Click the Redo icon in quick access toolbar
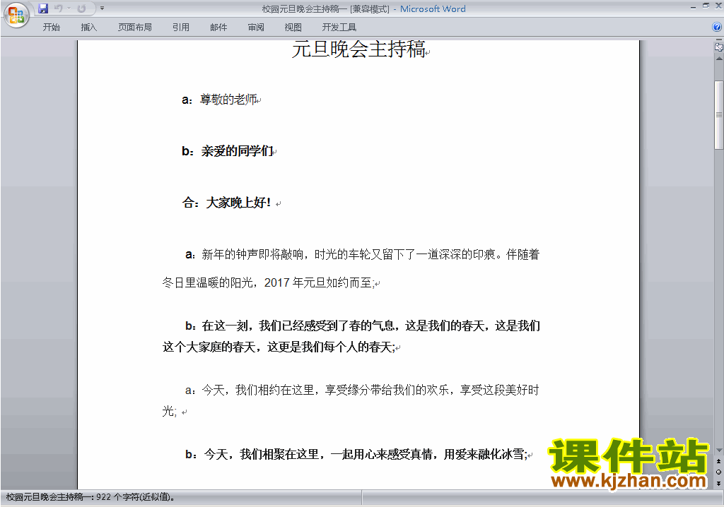Image resolution: width=724 pixels, height=507 pixels. 81,8
